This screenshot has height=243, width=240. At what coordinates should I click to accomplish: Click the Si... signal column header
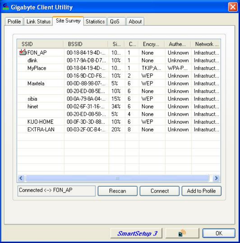pyautogui.click(x=116, y=44)
